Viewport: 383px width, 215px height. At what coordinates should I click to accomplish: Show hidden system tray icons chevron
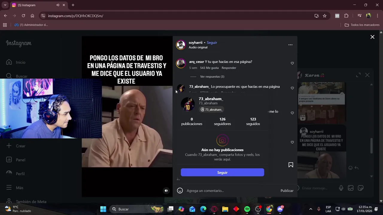(311, 209)
